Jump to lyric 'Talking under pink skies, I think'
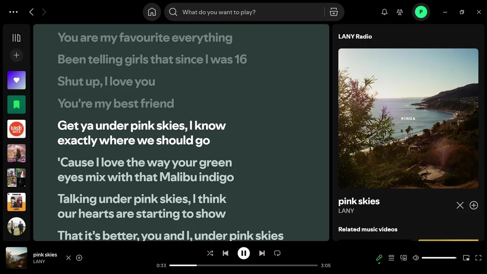Image resolution: width=487 pixels, height=274 pixels. pos(142,206)
